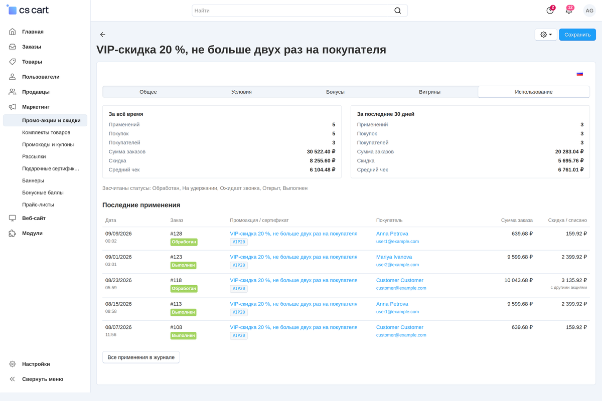Open customer Mariya Ivanova link
This screenshot has width=602, height=401.
coord(394,257)
